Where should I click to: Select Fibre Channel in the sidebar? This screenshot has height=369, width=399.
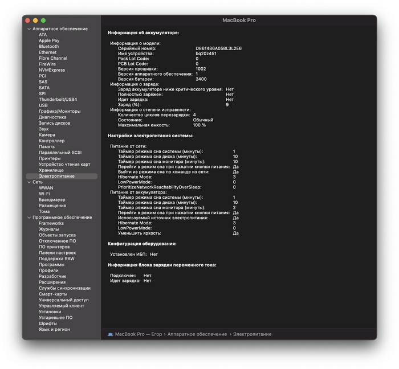coord(53,58)
